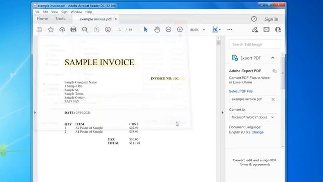The width and height of the screenshot is (323, 182).
Task: Click the Sign In button
Action: pos(271,19)
